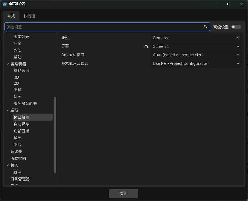Image resolution: width=248 pixels, height=201 pixels.
Task: Click the 游戏嵌入式模式 property label
Action: click(x=75, y=63)
